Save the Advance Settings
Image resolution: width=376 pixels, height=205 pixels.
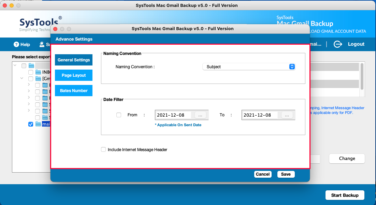pyautogui.click(x=286, y=174)
